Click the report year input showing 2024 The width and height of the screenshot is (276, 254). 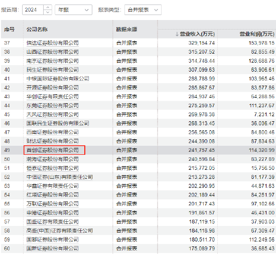click(x=33, y=10)
